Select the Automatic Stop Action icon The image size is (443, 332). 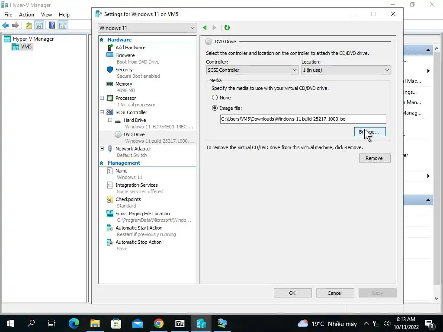tap(110, 242)
